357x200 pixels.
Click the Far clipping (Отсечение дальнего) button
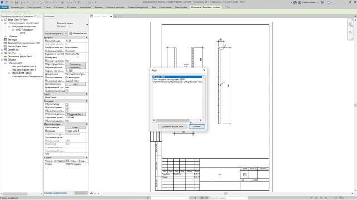76,114
